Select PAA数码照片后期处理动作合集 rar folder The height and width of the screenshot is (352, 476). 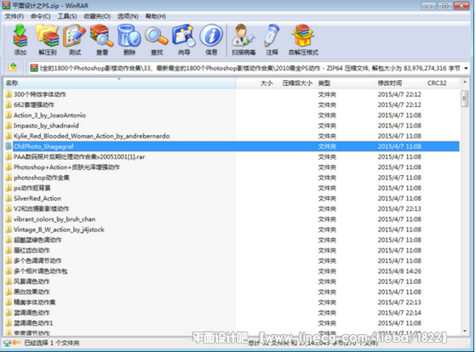point(79,156)
